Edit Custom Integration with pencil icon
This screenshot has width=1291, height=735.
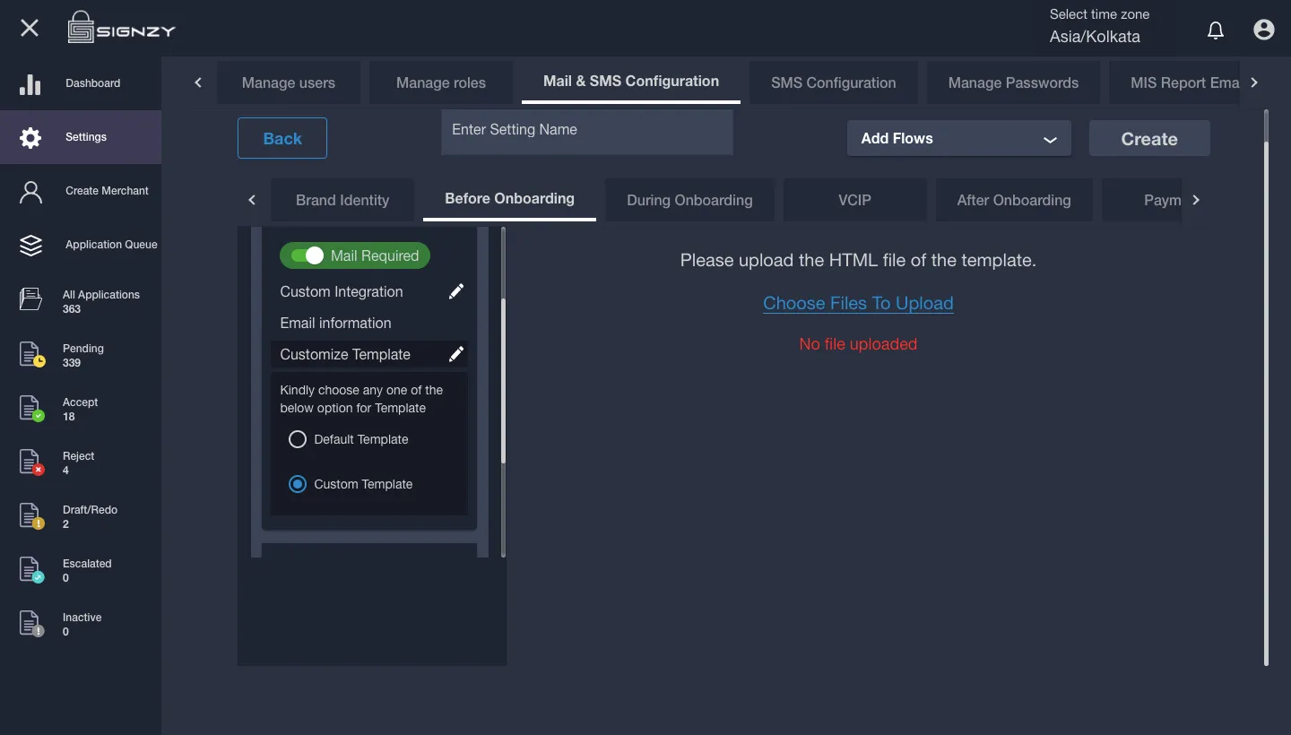click(x=456, y=291)
